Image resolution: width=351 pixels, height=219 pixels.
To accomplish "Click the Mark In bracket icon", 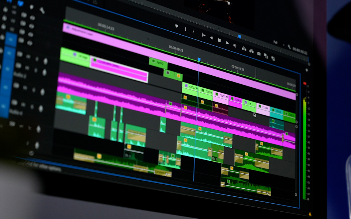I will tap(185, 29).
